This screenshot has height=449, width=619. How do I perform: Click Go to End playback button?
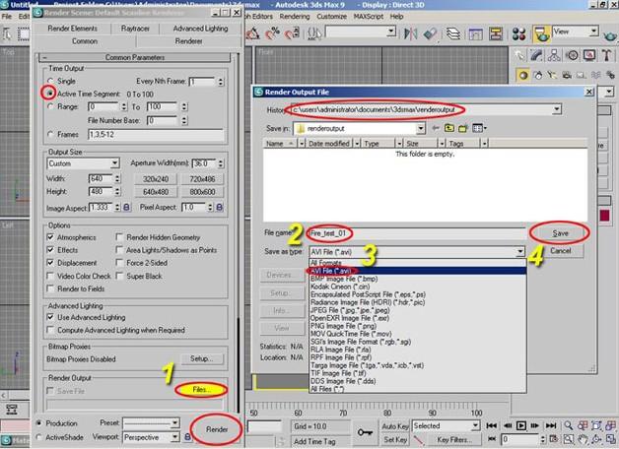click(x=550, y=425)
